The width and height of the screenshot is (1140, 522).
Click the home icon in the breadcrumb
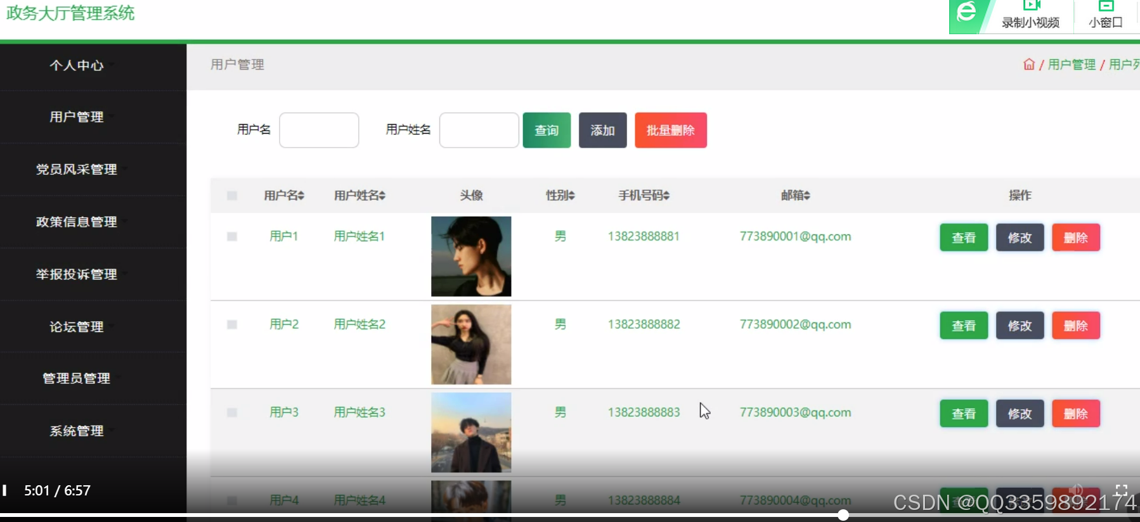1028,65
